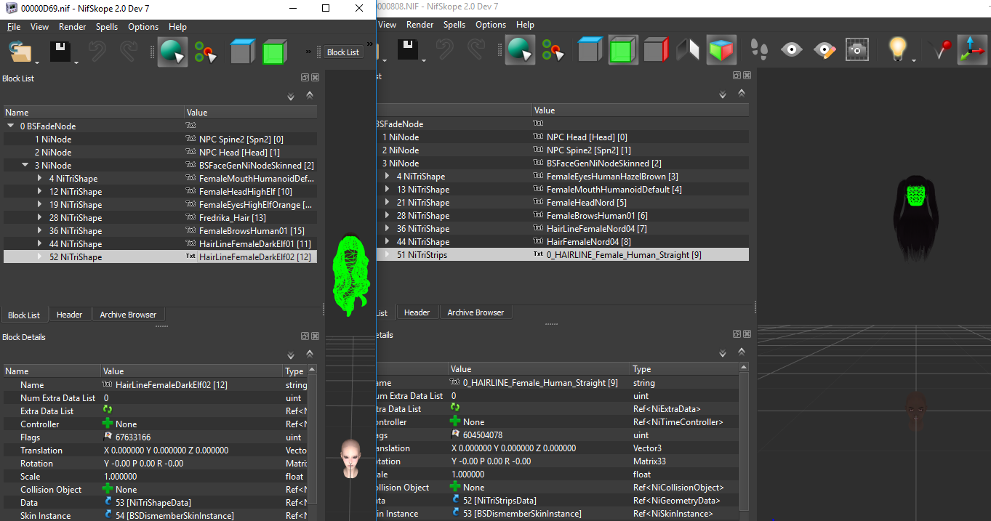Click the camera screenshot icon

(x=858, y=49)
